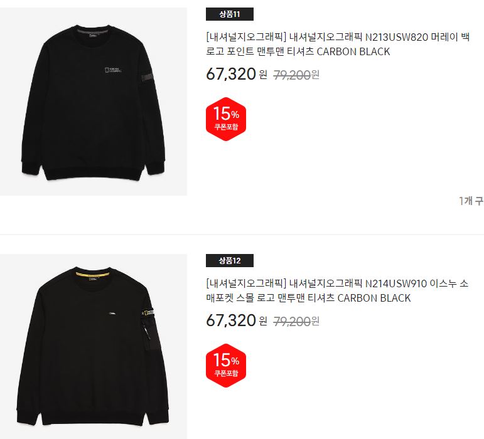Image resolution: width=484 pixels, height=439 pixels.
Task: Open the N213USW820 머레이 백로고 product title
Action: point(338,44)
